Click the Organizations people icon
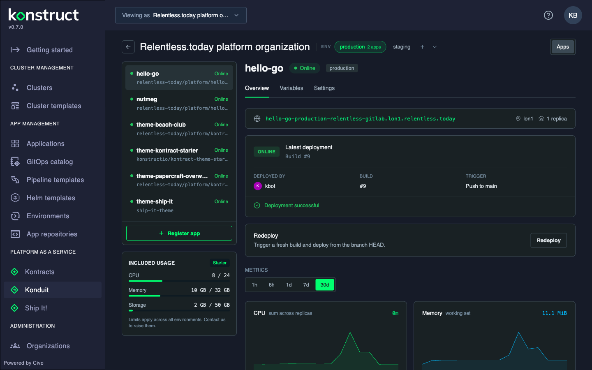 [x=15, y=346]
